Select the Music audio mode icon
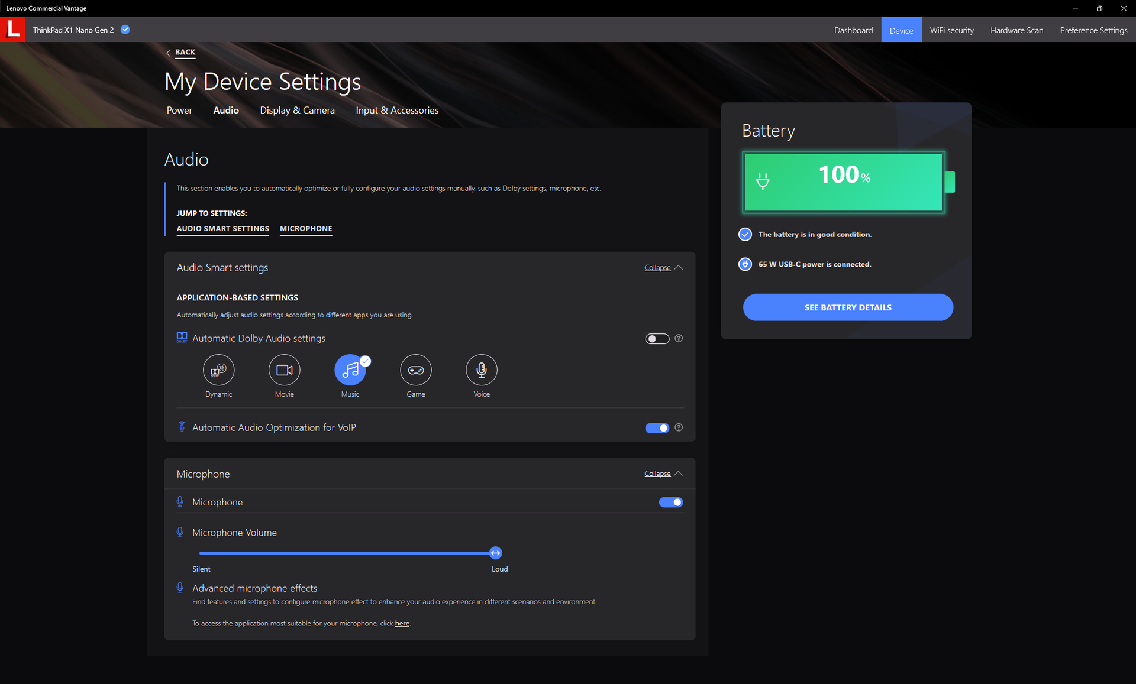The image size is (1136, 684). tap(350, 370)
